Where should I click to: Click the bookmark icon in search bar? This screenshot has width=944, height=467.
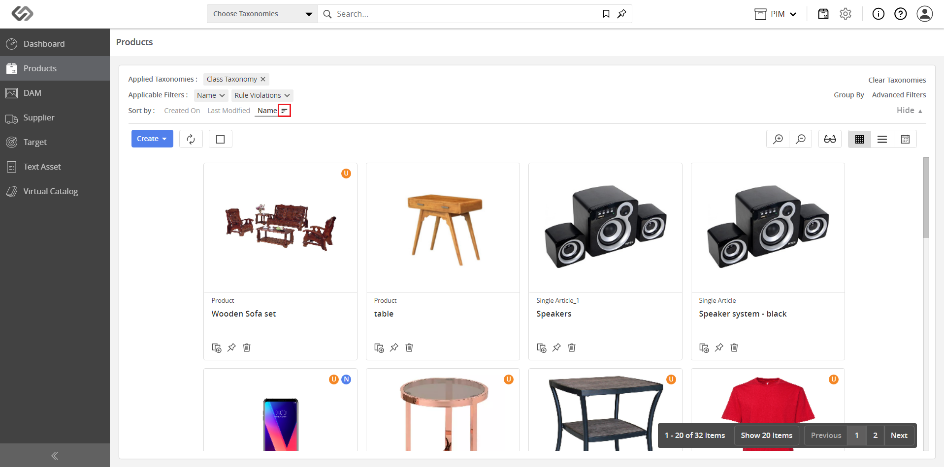pyautogui.click(x=606, y=14)
